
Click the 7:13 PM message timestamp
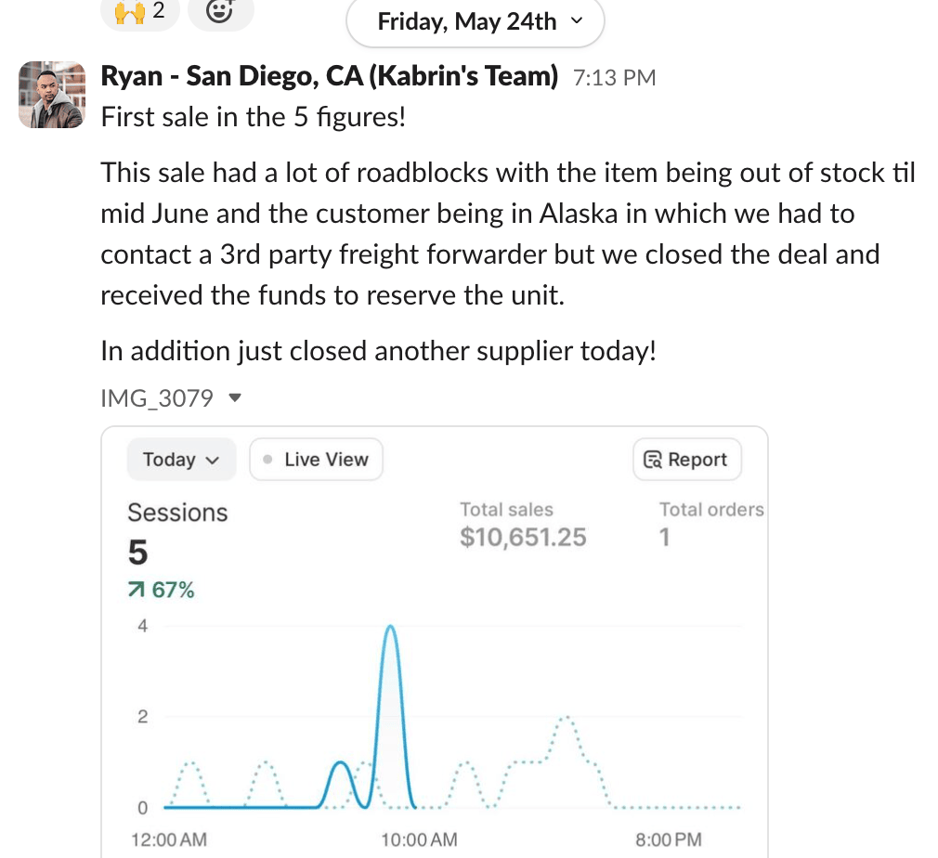pyautogui.click(x=614, y=78)
